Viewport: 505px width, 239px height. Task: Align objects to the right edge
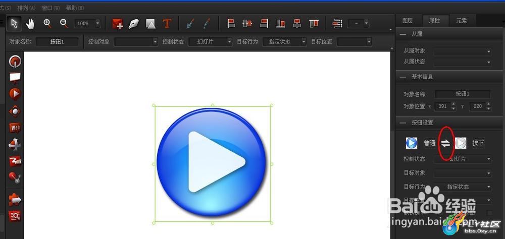coord(264,23)
